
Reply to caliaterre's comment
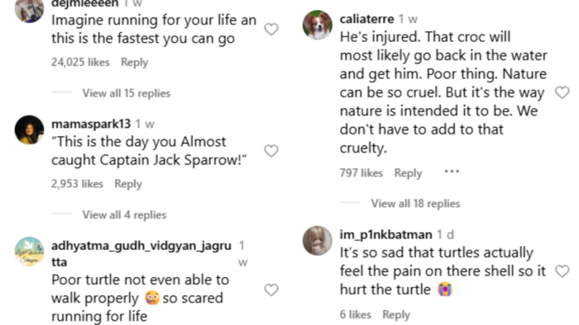coord(408,172)
